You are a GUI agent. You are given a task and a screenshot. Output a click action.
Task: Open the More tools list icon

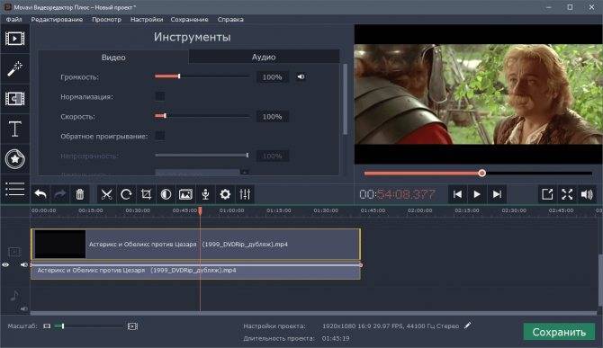pos(15,189)
